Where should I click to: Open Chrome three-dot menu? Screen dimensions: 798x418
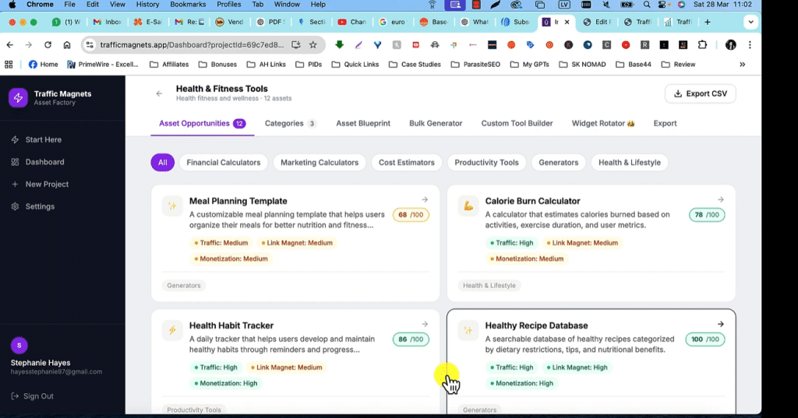(750, 44)
